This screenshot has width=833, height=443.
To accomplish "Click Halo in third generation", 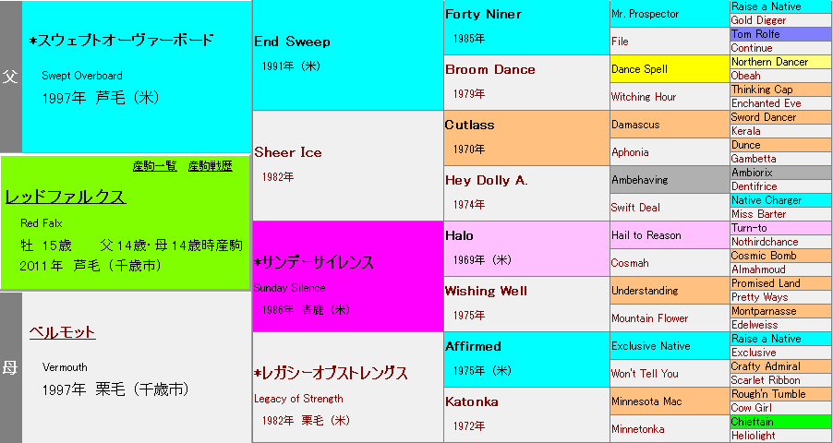I will point(461,235).
